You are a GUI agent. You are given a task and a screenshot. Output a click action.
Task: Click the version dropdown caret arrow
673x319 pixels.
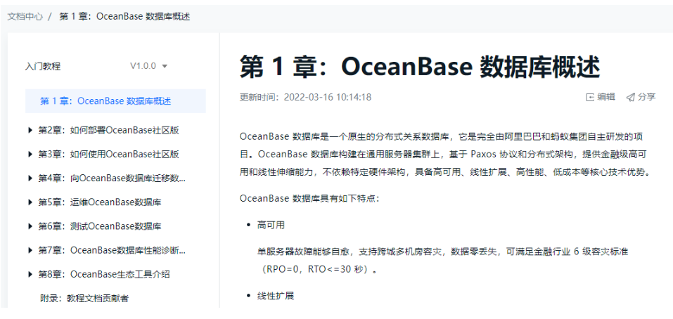click(165, 67)
